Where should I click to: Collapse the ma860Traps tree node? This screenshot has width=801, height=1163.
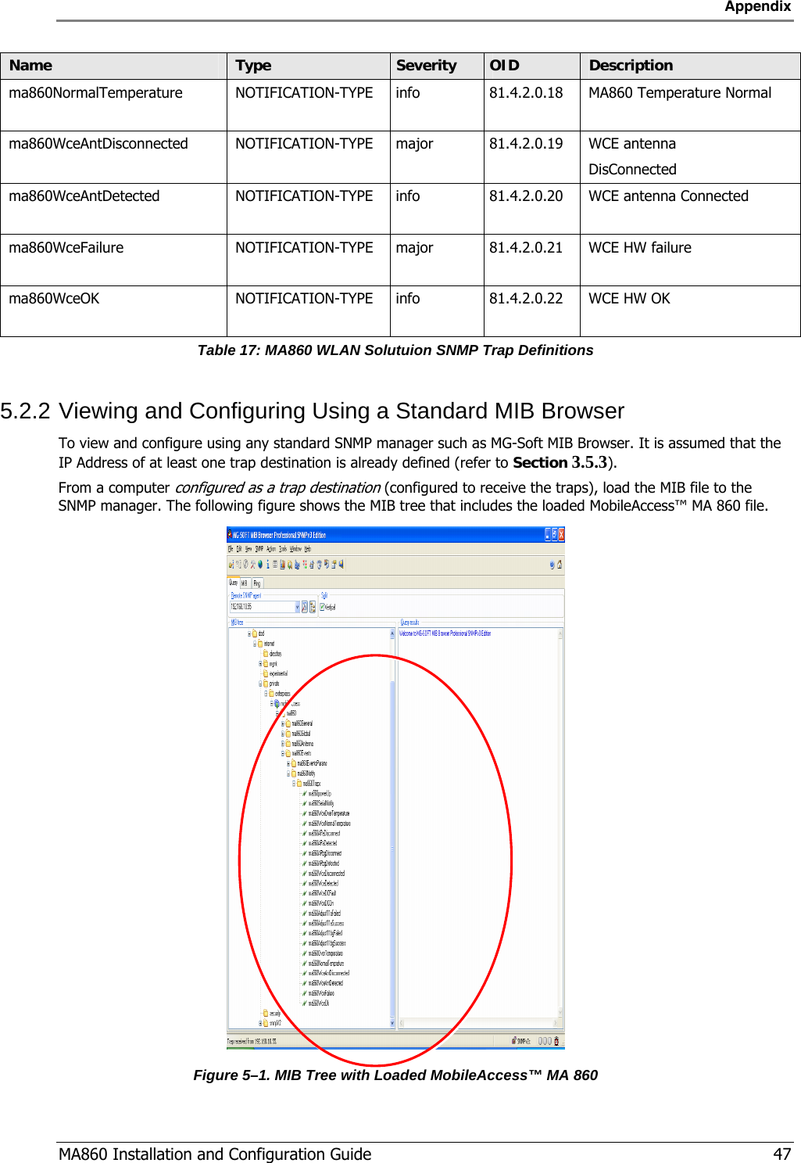(x=294, y=784)
